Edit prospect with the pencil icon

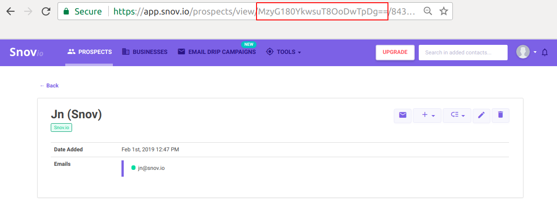(481, 116)
